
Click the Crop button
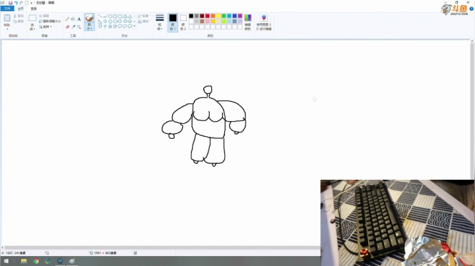pos(44,16)
